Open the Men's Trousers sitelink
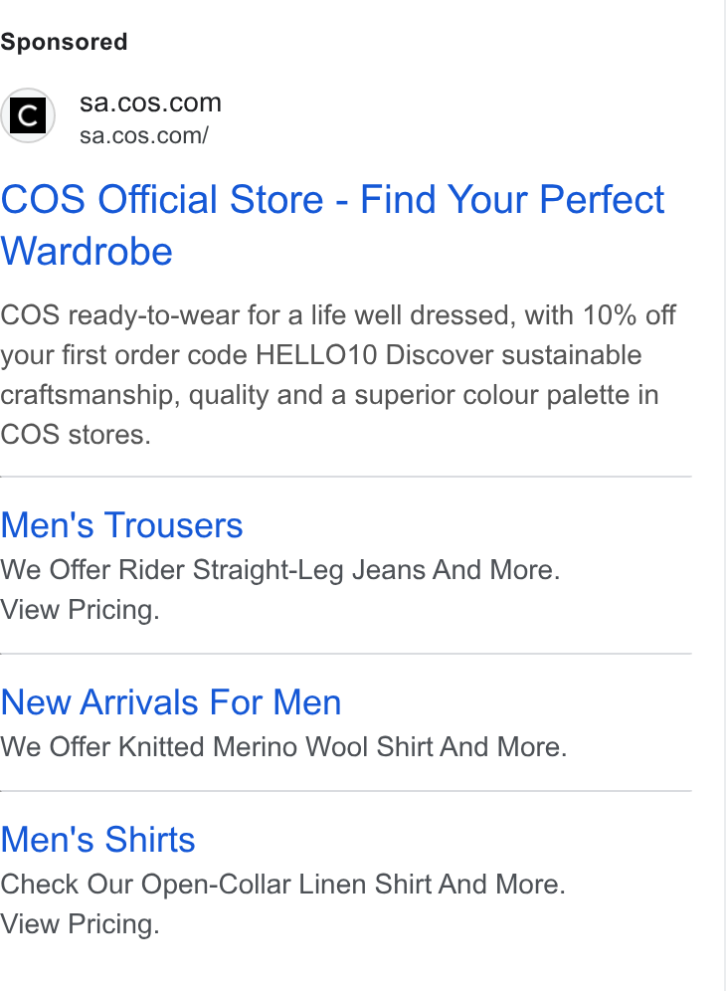Image resolution: width=726 pixels, height=991 pixels. coord(121,525)
